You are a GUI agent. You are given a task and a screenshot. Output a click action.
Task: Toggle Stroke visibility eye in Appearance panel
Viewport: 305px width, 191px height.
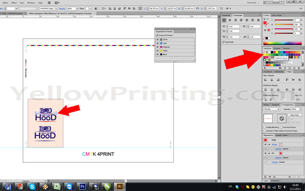(265, 144)
